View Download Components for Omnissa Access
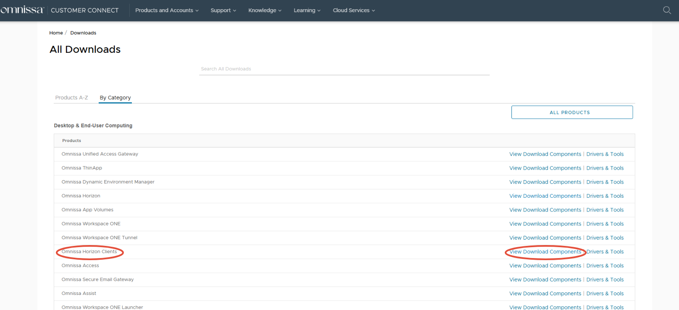The image size is (679, 310). (x=545, y=266)
